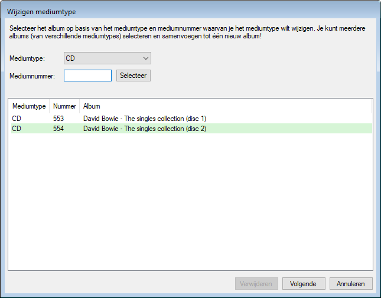Click the greyed-out Verwijderen button
The width and height of the screenshot is (381, 298).
coord(256,284)
